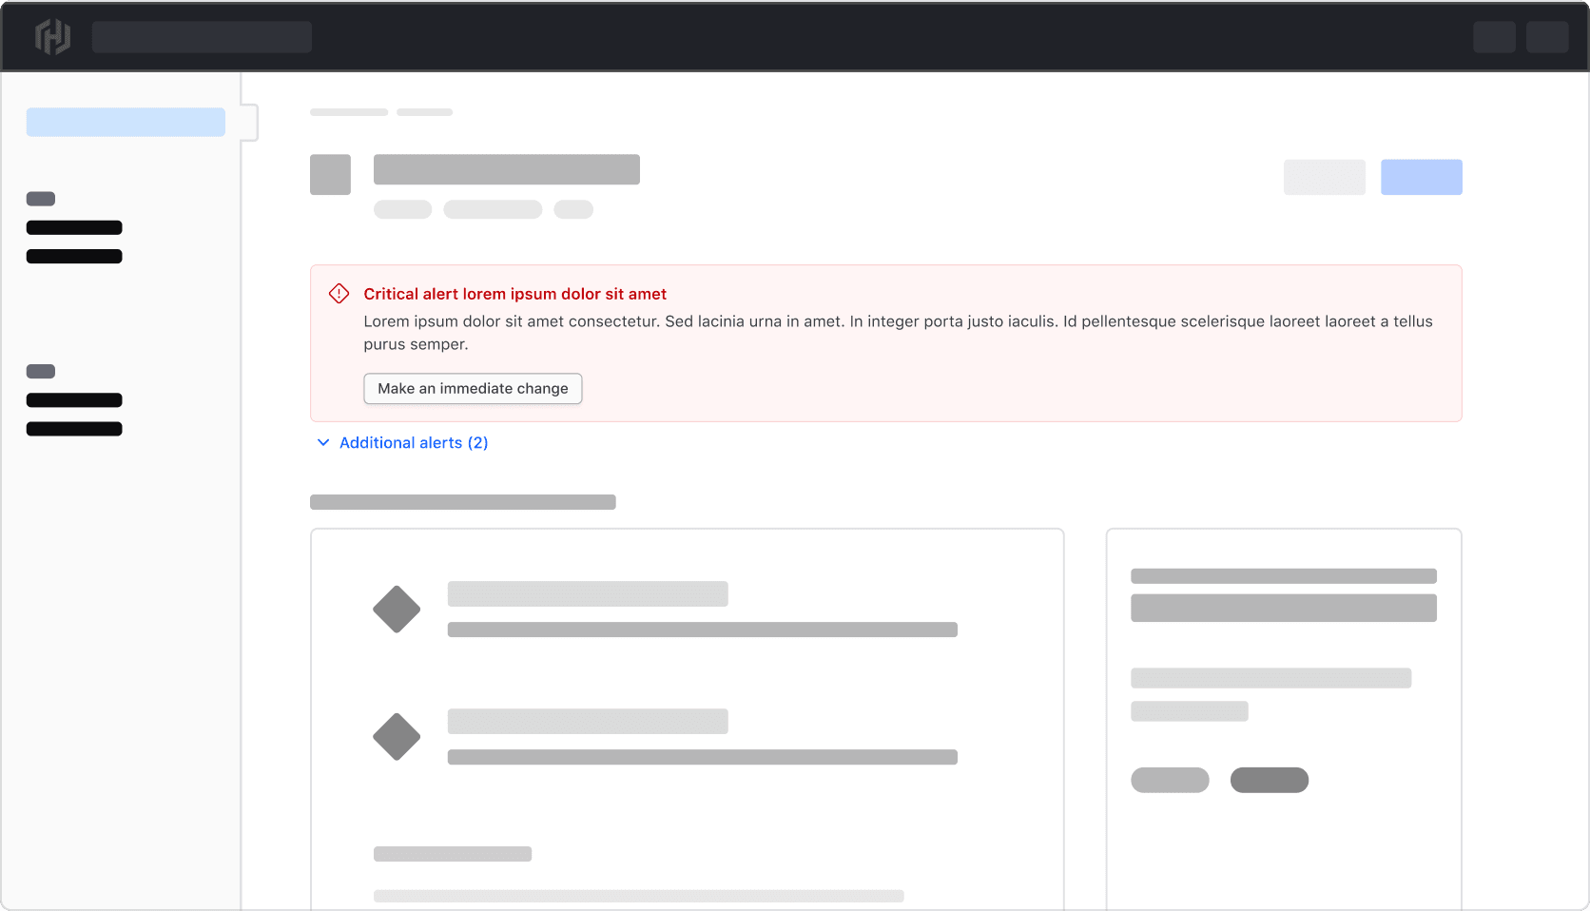This screenshot has width=1590, height=911.
Task: Click the second gray diamond icon in the card
Action: point(397,737)
